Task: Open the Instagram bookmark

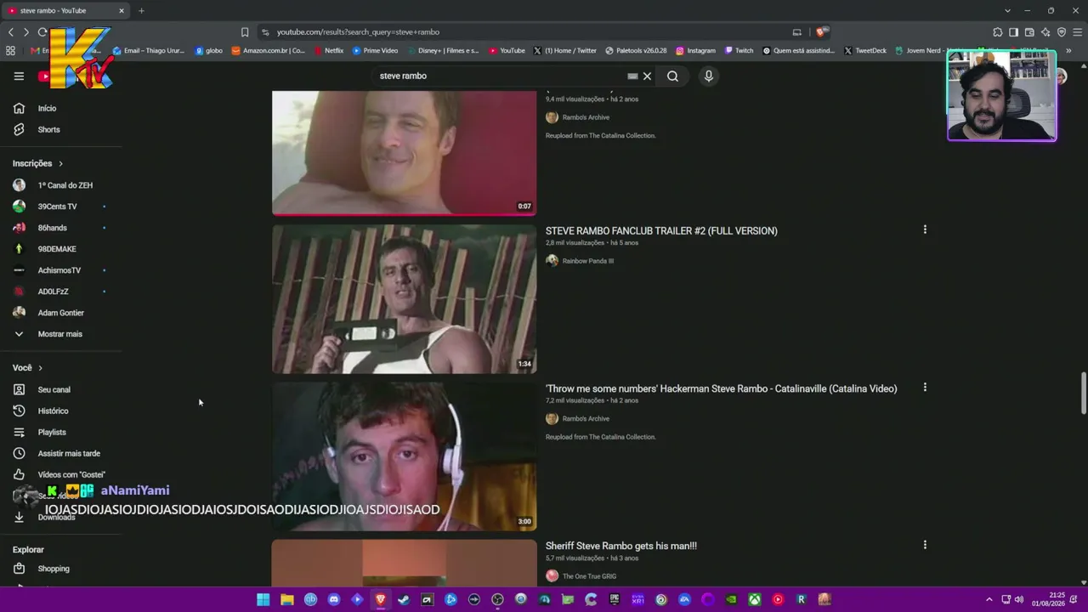Action: pyautogui.click(x=695, y=50)
